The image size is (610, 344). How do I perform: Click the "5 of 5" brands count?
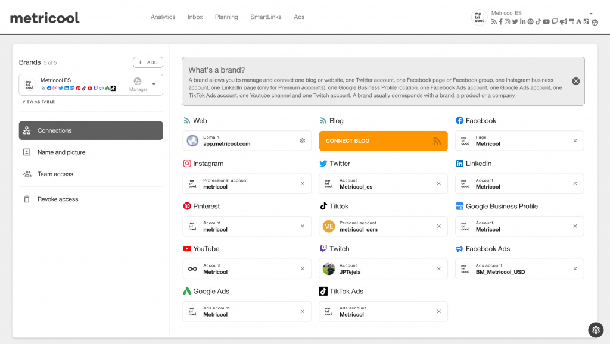coord(50,62)
